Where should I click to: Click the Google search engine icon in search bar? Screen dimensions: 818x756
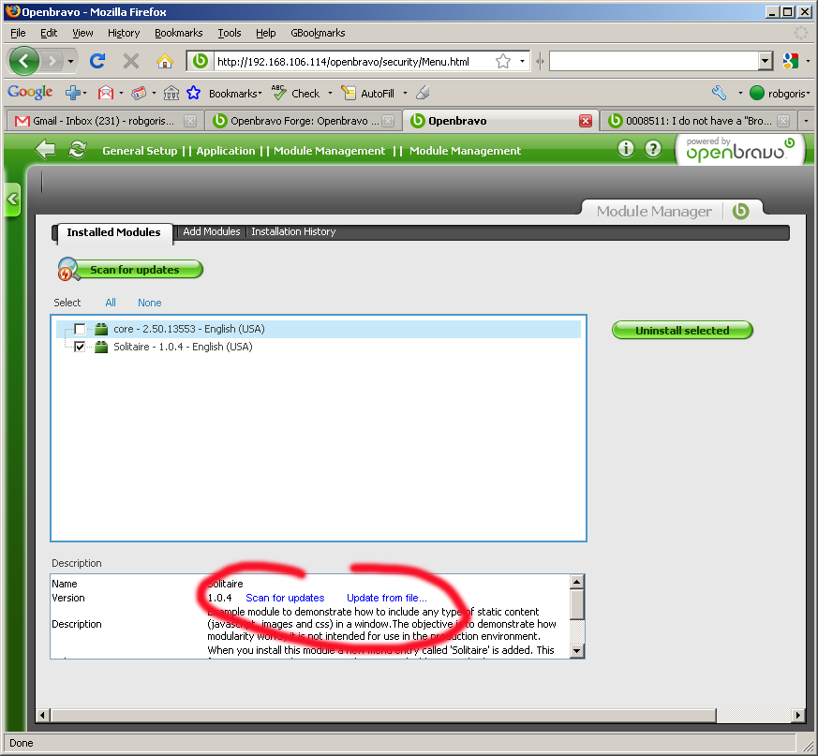(791, 62)
